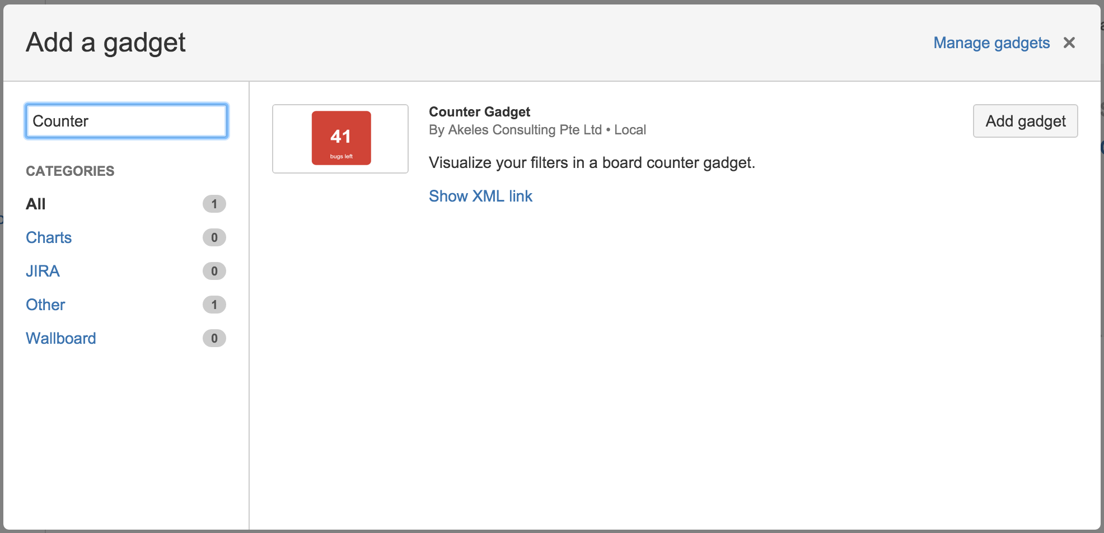Click the close X on the dialog
This screenshot has width=1104, height=533.
click(x=1069, y=43)
